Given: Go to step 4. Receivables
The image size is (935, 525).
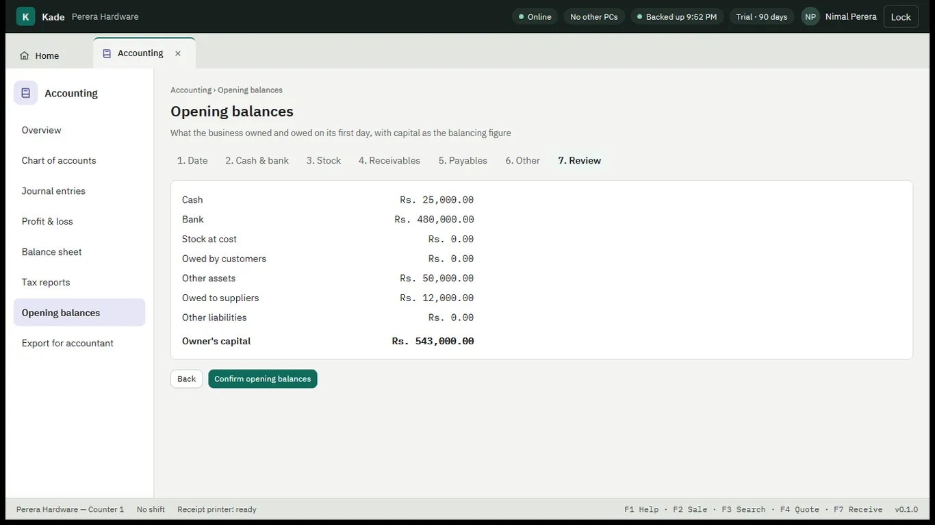Looking at the screenshot, I should coord(389,161).
